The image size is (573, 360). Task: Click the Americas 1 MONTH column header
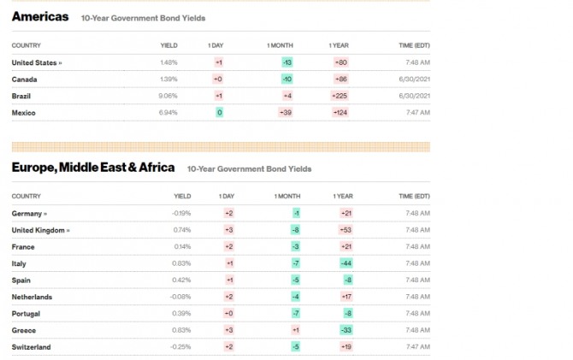click(x=280, y=45)
